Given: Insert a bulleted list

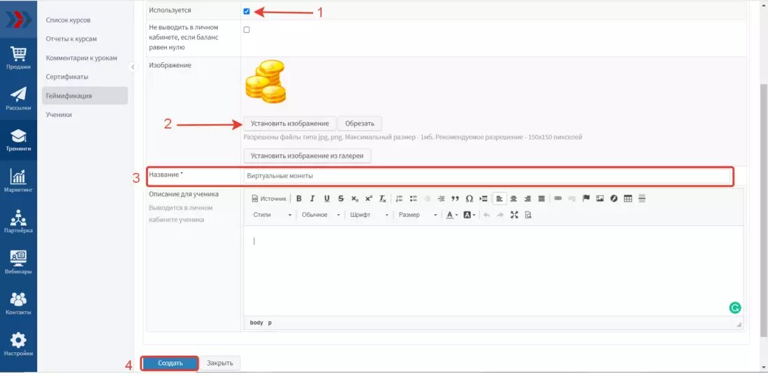Looking at the screenshot, I should pyautogui.click(x=414, y=199).
